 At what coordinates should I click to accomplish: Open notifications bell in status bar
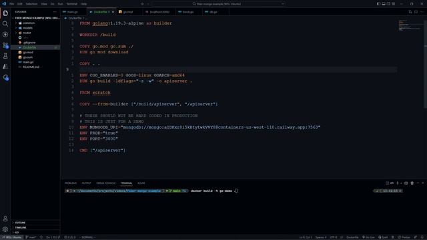click(422, 237)
